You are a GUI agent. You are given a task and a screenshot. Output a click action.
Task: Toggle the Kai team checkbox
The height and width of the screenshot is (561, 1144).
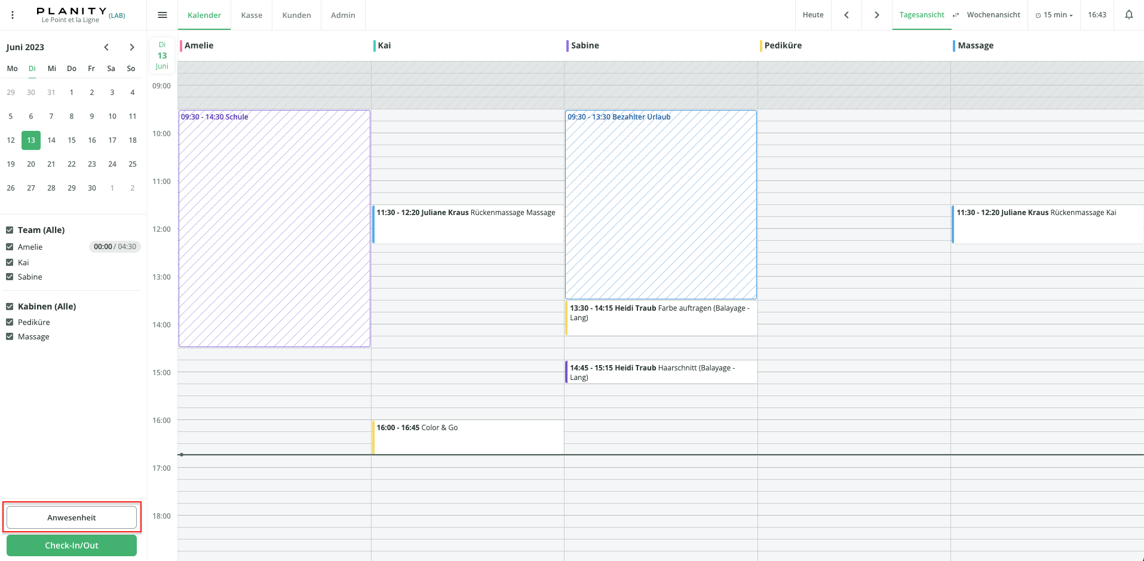[10, 262]
